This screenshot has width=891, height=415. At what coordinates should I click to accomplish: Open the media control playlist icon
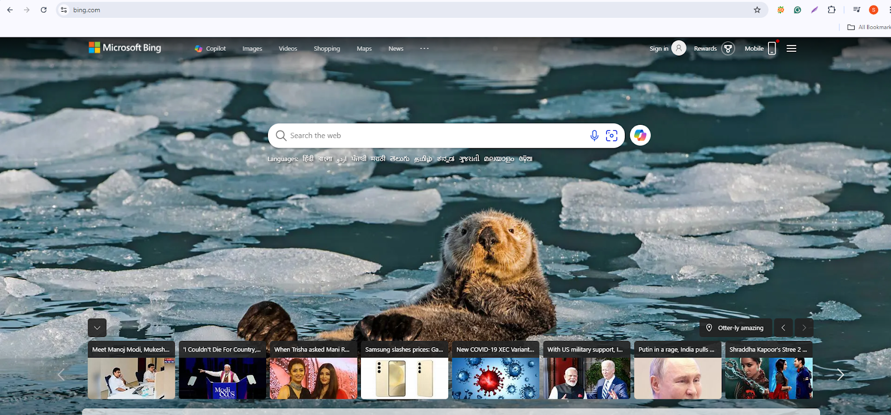click(857, 10)
